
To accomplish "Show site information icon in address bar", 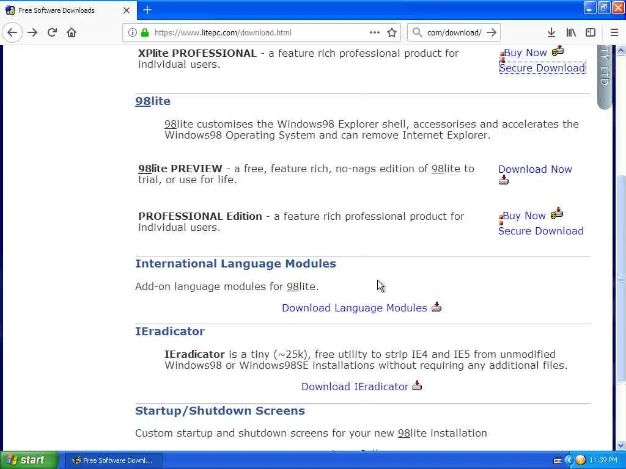I will [x=132, y=32].
